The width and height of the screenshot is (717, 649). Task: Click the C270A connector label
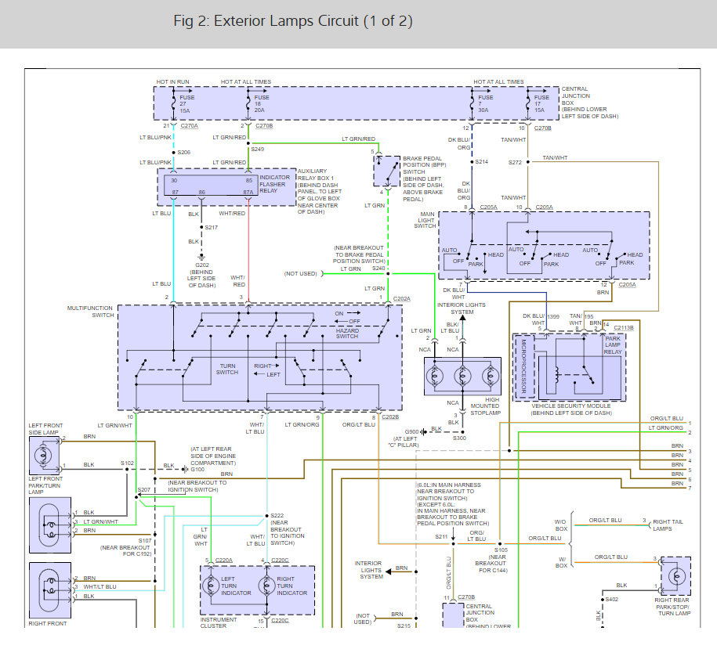[x=190, y=125]
